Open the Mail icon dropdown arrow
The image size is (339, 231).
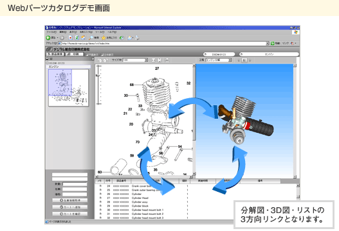[x=133, y=38]
